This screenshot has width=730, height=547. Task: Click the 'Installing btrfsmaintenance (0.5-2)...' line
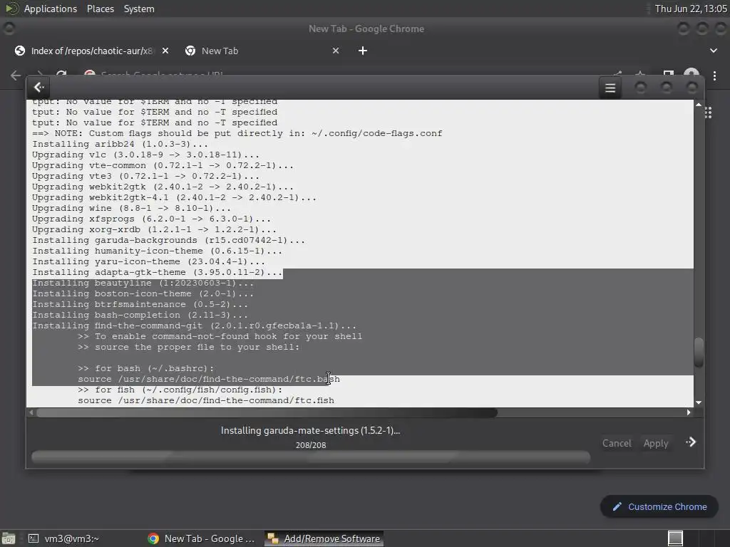140,304
